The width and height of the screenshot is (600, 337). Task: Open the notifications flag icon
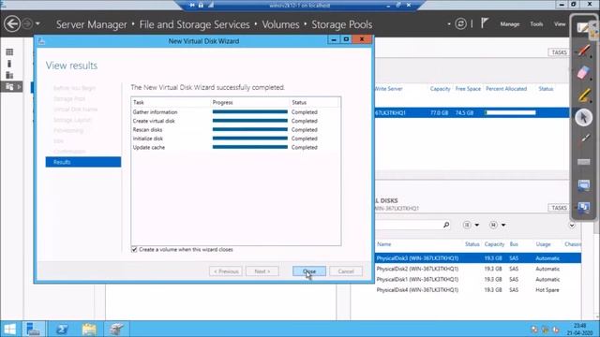tap(485, 23)
